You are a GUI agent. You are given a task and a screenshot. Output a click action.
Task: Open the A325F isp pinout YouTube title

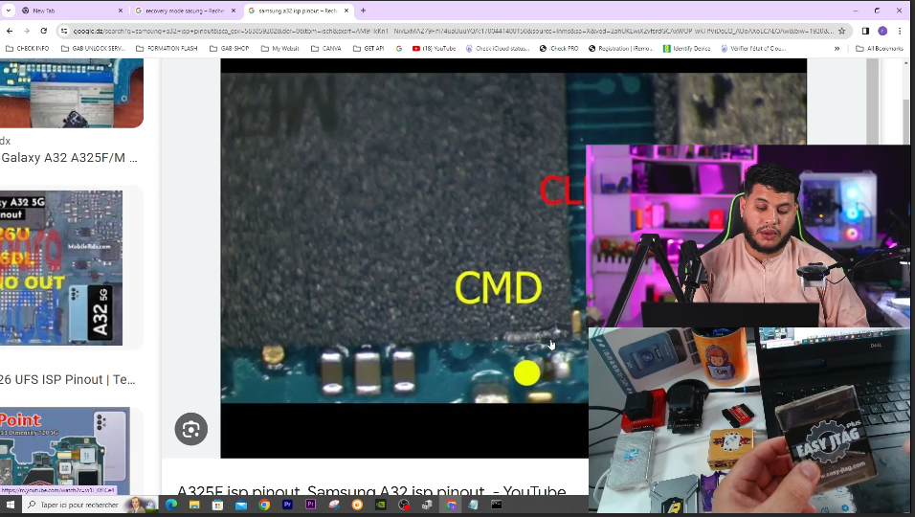[x=371, y=490]
